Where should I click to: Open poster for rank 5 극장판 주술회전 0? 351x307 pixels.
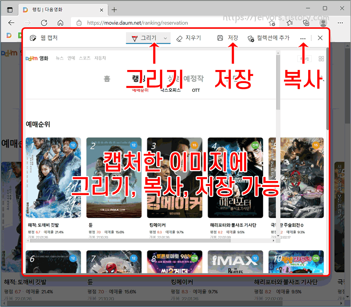coord(296,178)
